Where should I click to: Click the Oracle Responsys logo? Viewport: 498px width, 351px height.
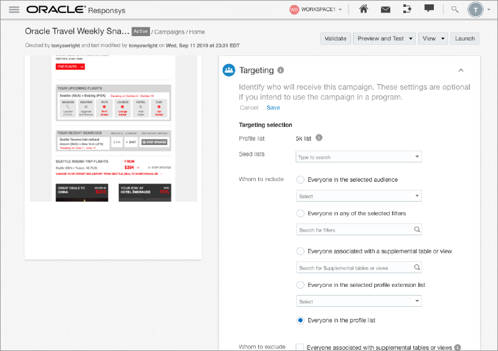click(75, 10)
